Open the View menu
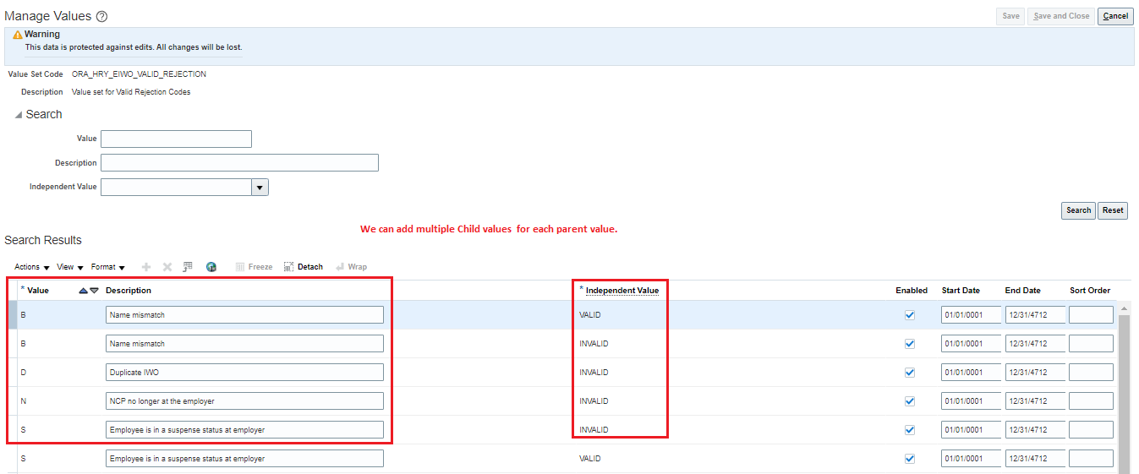This screenshot has width=1139, height=474. tap(70, 267)
